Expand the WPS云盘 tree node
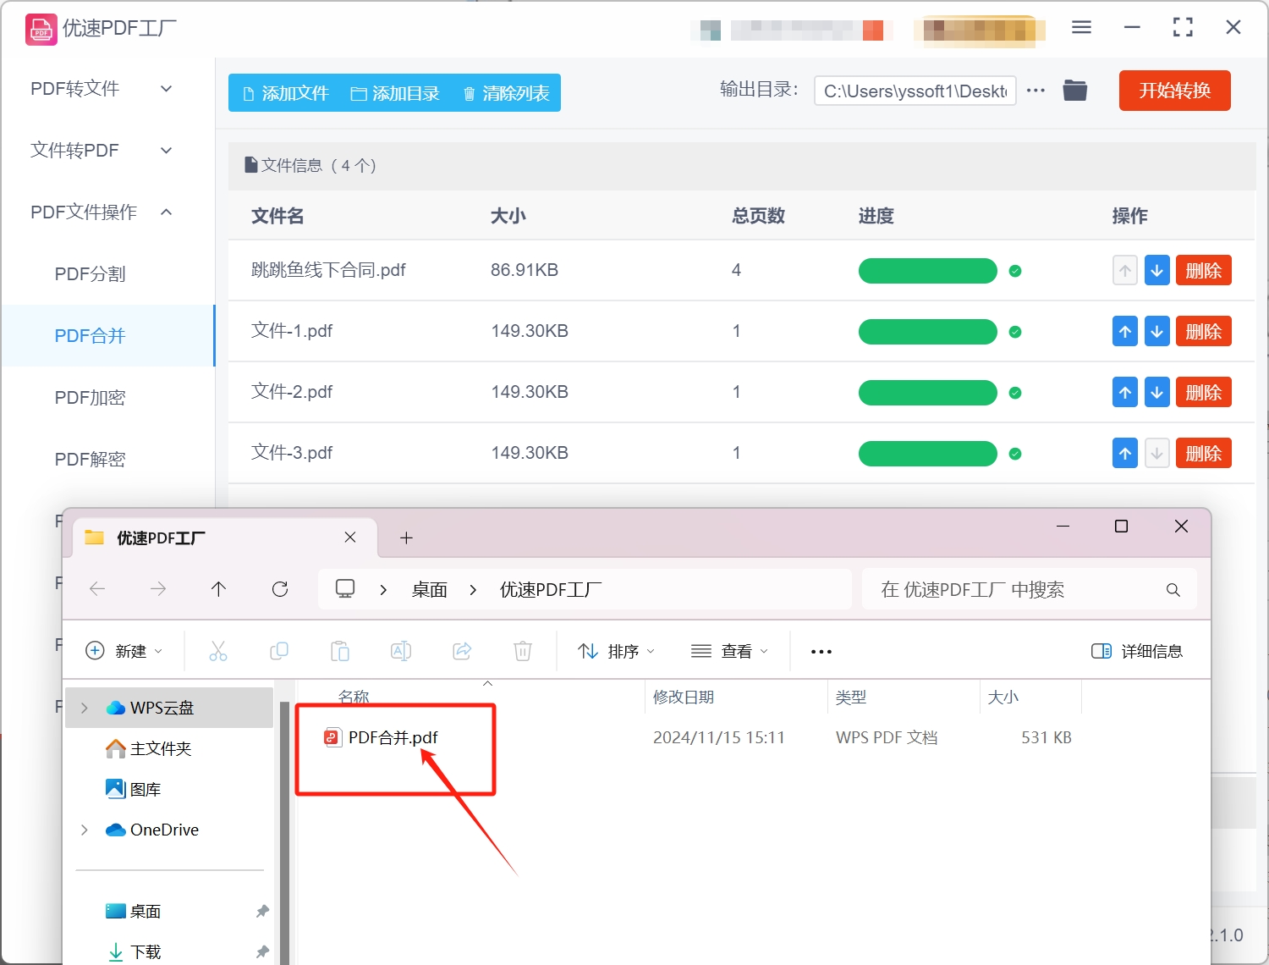This screenshot has height=965, width=1269. click(85, 708)
